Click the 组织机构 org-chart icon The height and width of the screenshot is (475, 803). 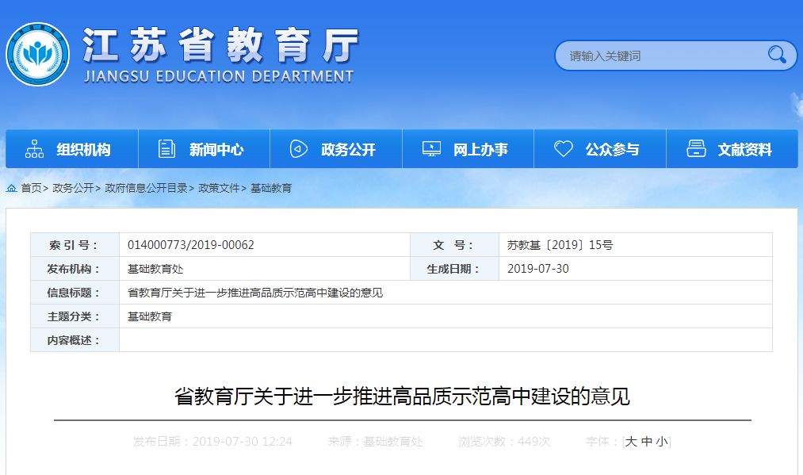[33, 148]
